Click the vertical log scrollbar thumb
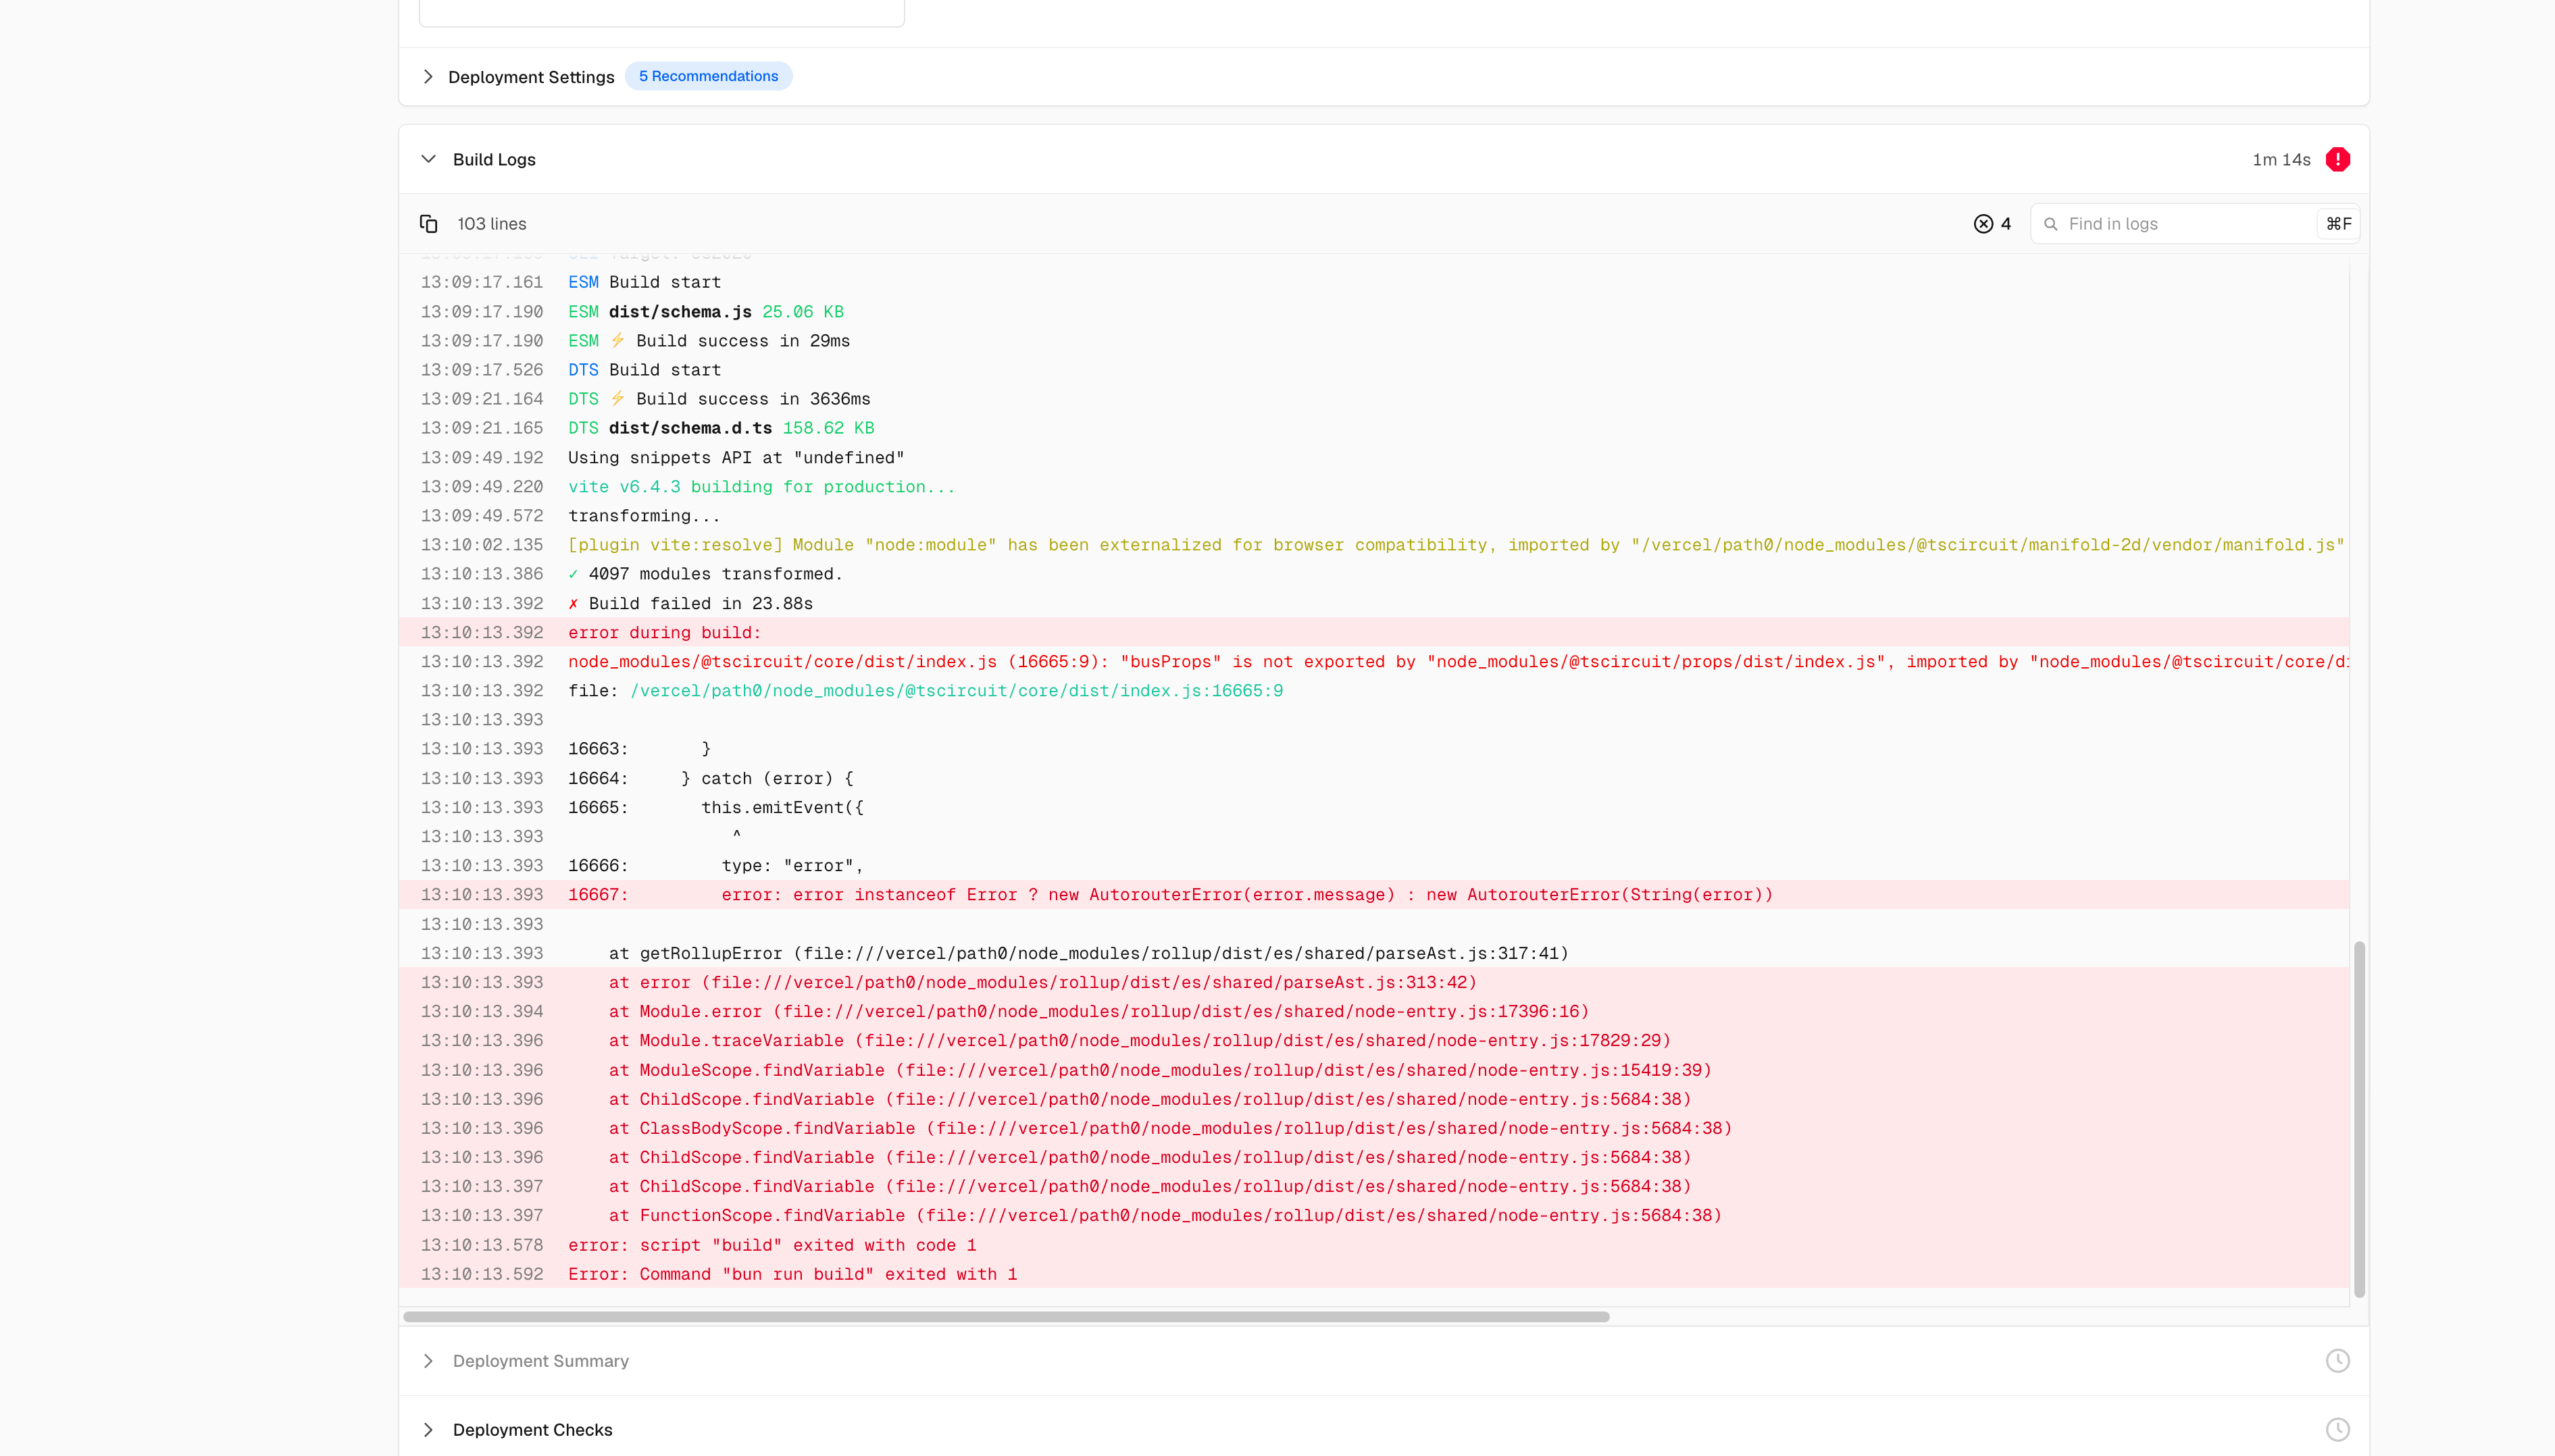 tap(2359, 1119)
